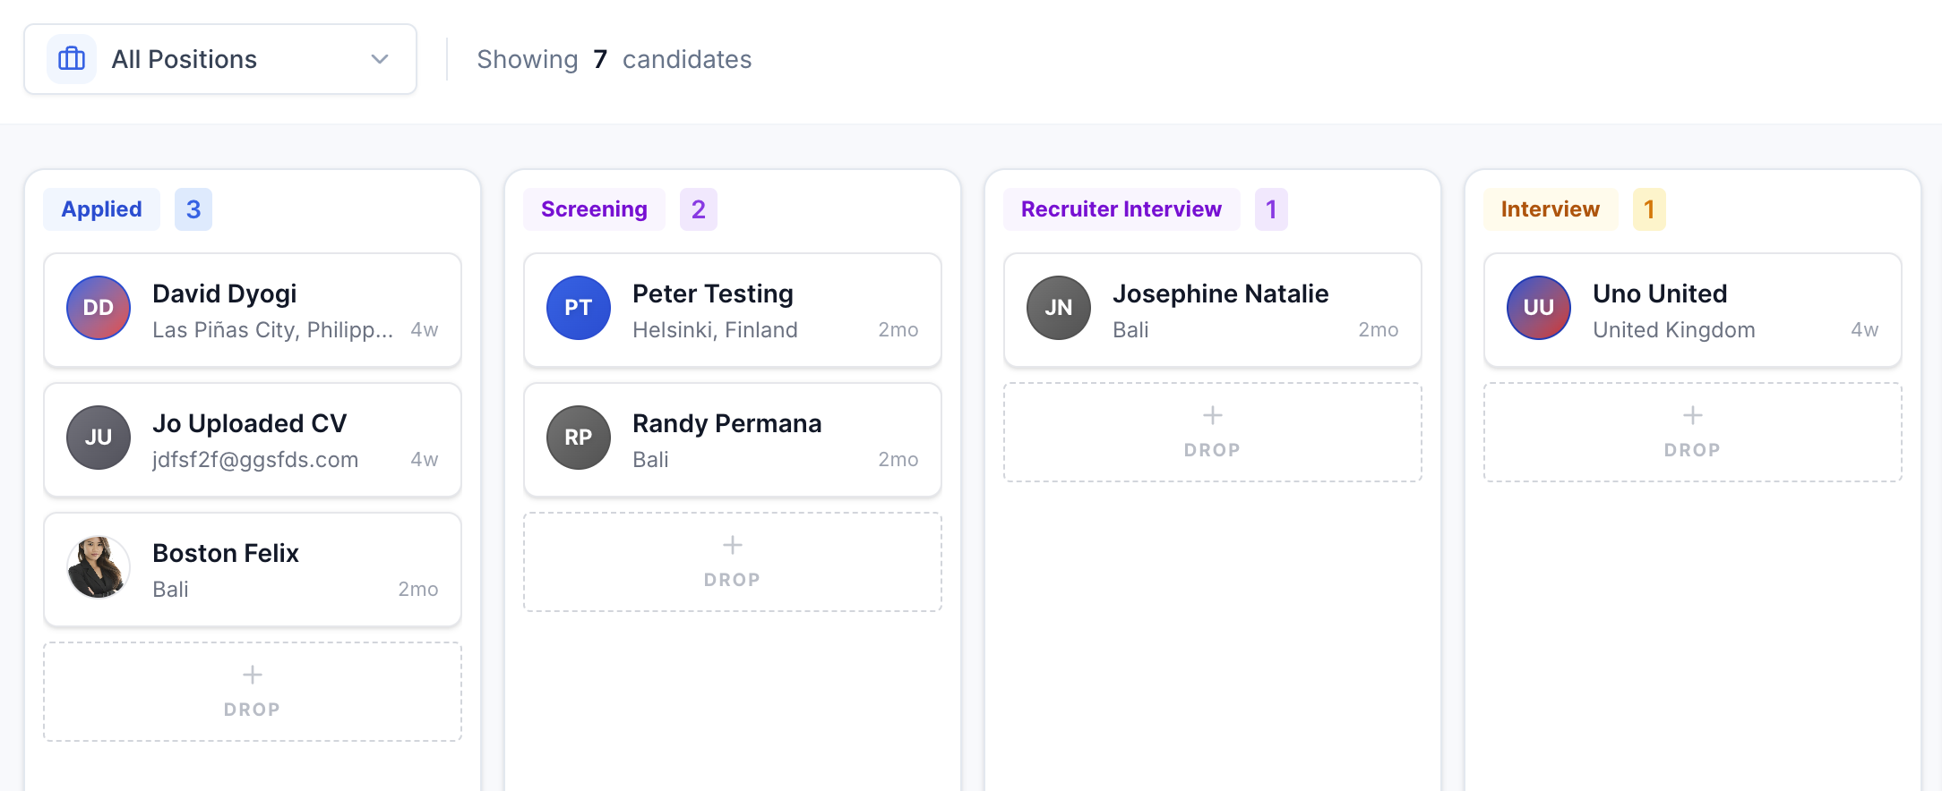Click the plus icon in Applied drop zone
Viewport: 1942px width, 791px height.
pos(253,675)
